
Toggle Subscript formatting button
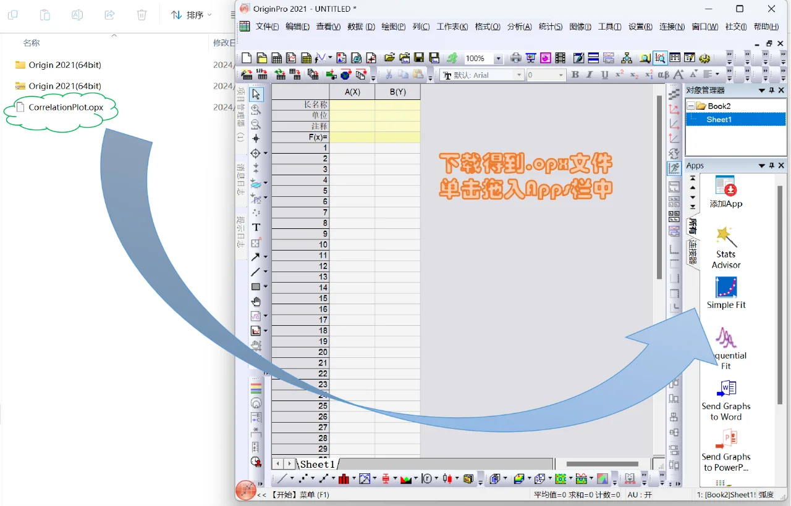[634, 75]
